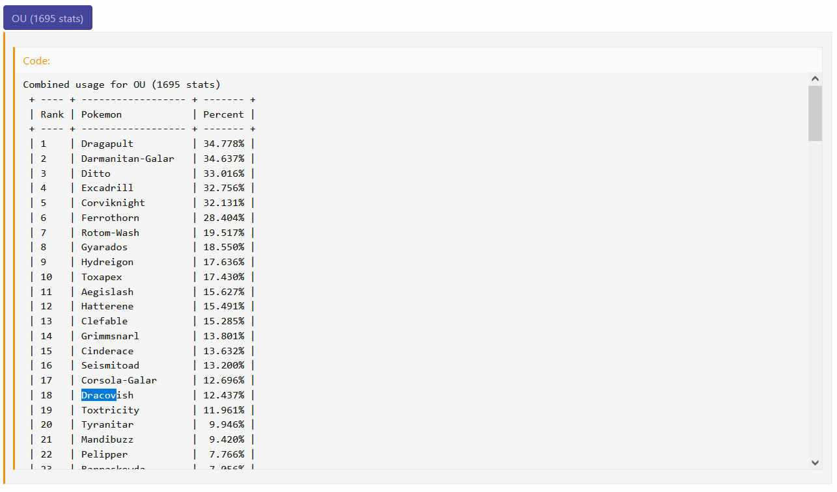837x492 pixels.
Task: Click the Pokemon column header
Action: pyautogui.click(x=101, y=114)
